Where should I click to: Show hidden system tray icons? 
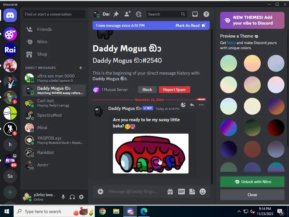coord(239,211)
